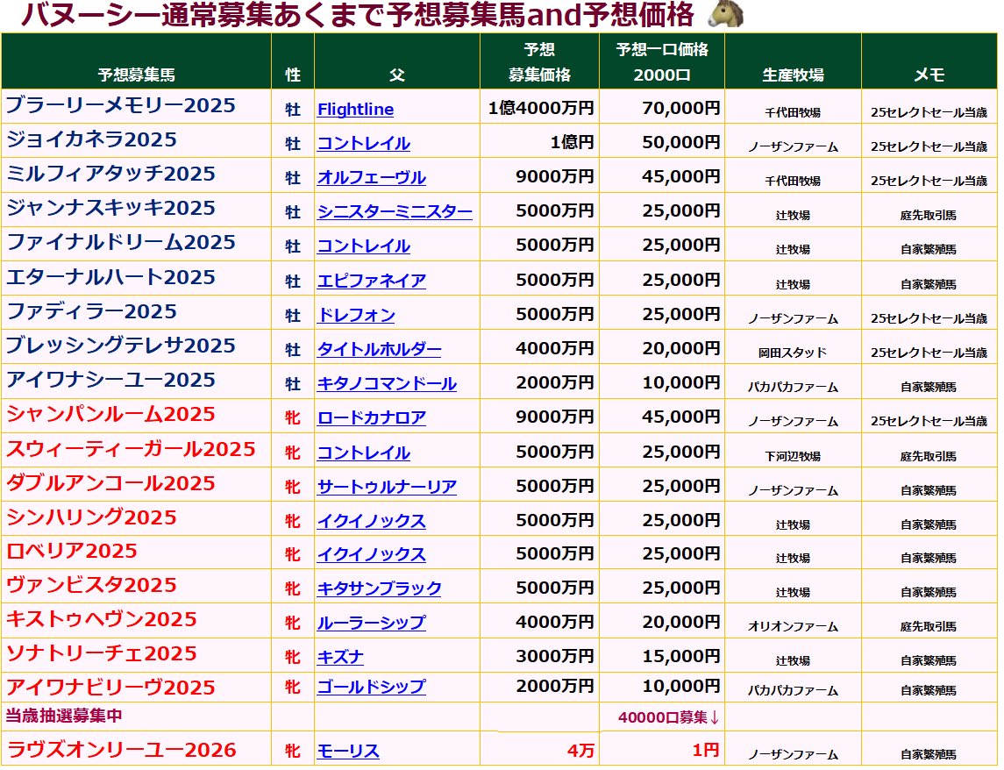Image resolution: width=1004 pixels, height=770 pixels.
Task: Open コントレイル link in ジョイカネラ2025 row
Action: tap(364, 144)
